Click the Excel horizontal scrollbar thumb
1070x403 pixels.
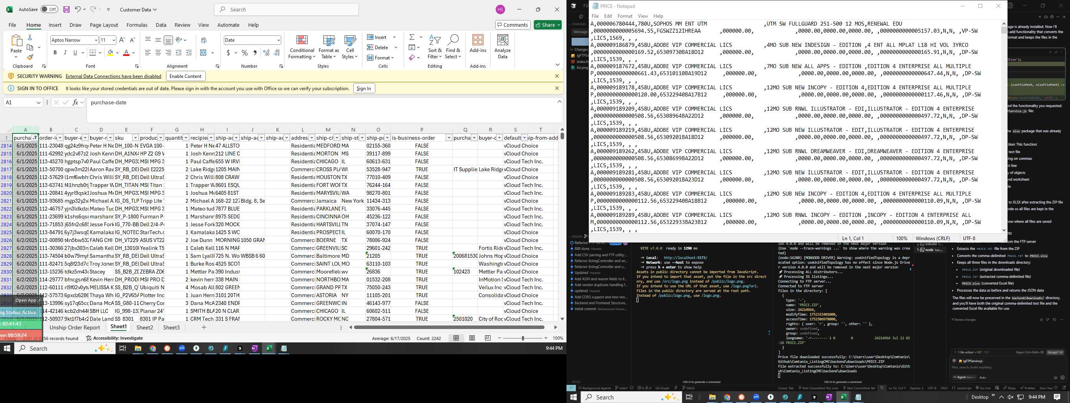[449, 327]
